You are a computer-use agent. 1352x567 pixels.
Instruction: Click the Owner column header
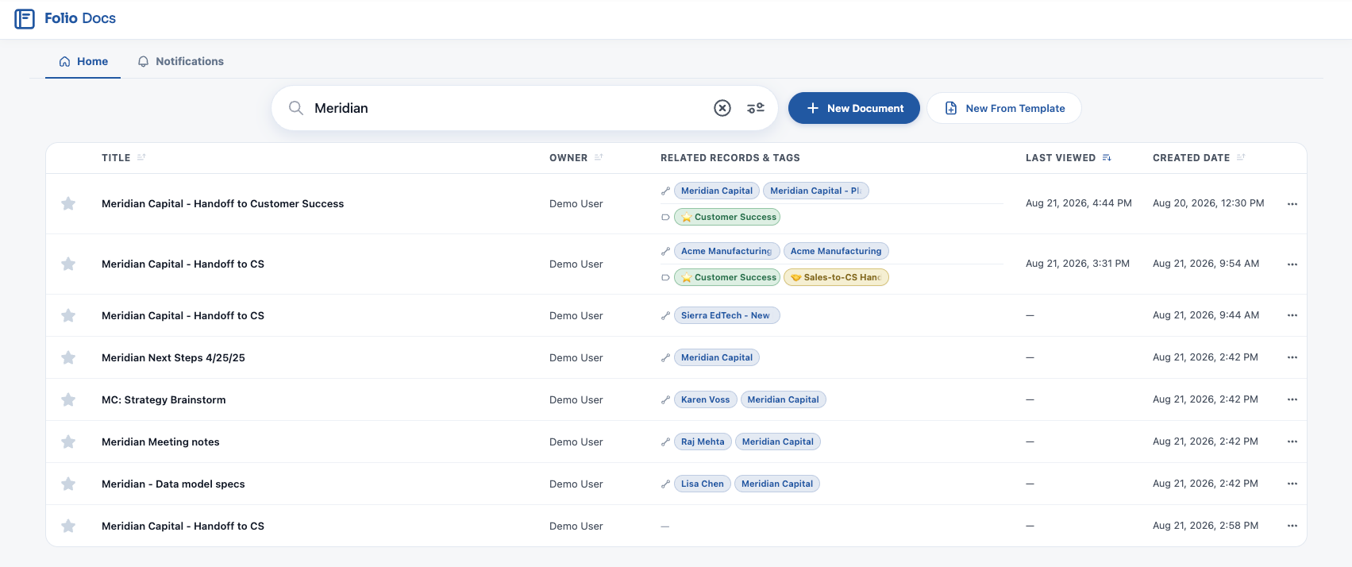point(568,158)
